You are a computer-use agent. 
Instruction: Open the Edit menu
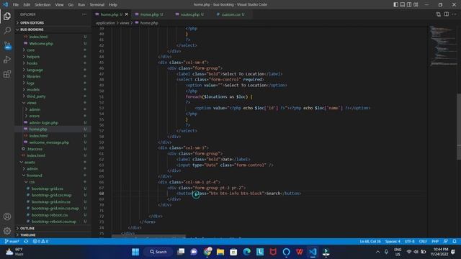27,5
